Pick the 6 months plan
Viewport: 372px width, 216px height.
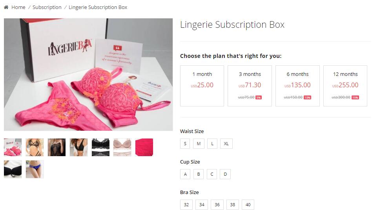click(x=297, y=86)
